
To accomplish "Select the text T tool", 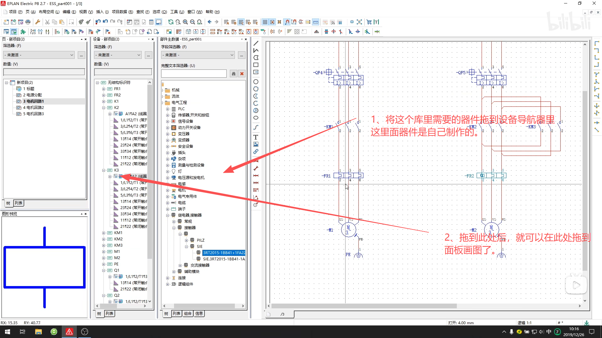I will pos(256,137).
